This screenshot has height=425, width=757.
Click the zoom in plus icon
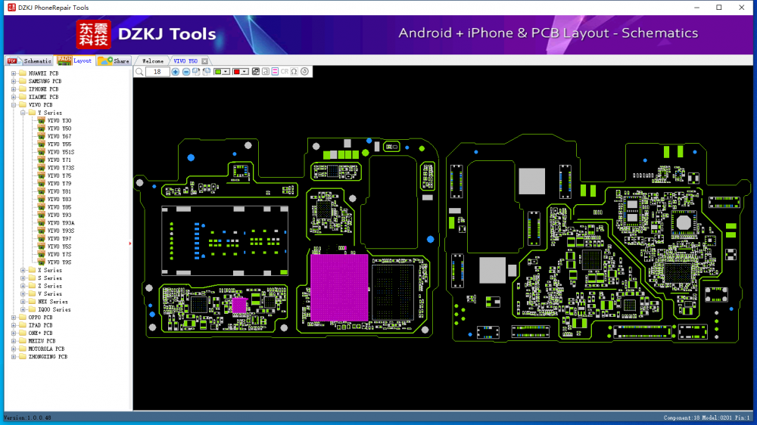(176, 72)
